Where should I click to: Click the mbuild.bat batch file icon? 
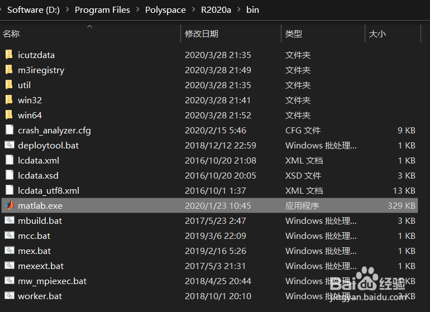(9, 220)
